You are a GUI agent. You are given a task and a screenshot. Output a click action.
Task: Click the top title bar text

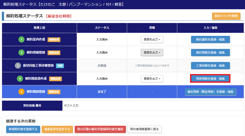click(x=64, y=4)
